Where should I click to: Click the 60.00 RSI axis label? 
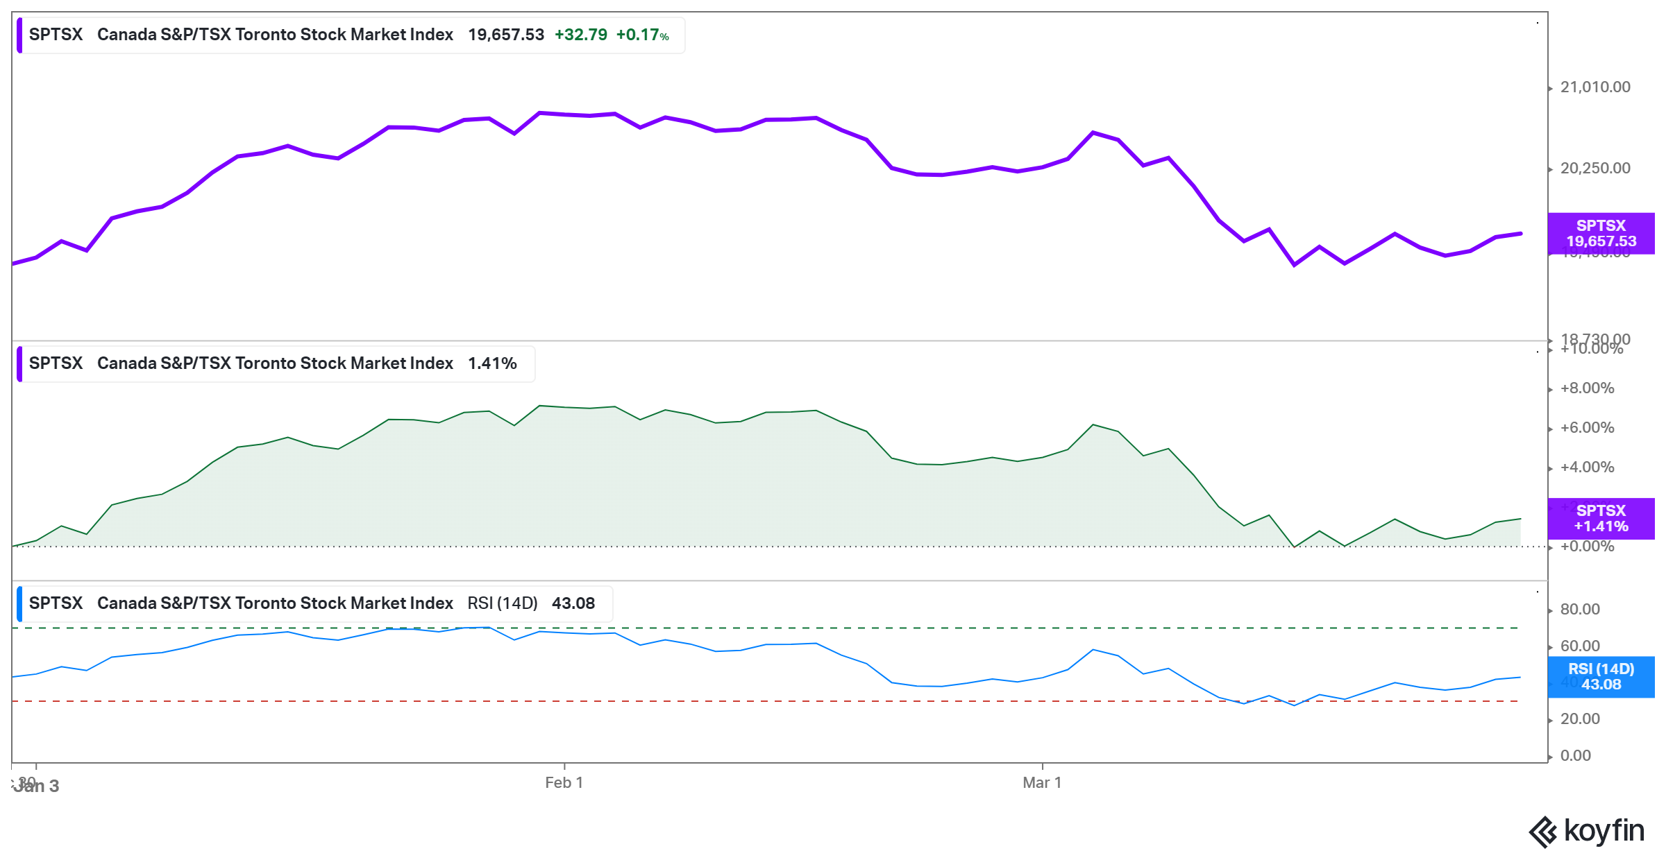click(x=1580, y=646)
